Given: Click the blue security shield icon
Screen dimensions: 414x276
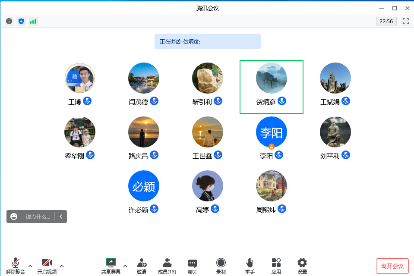Looking at the screenshot, I should (21, 21).
